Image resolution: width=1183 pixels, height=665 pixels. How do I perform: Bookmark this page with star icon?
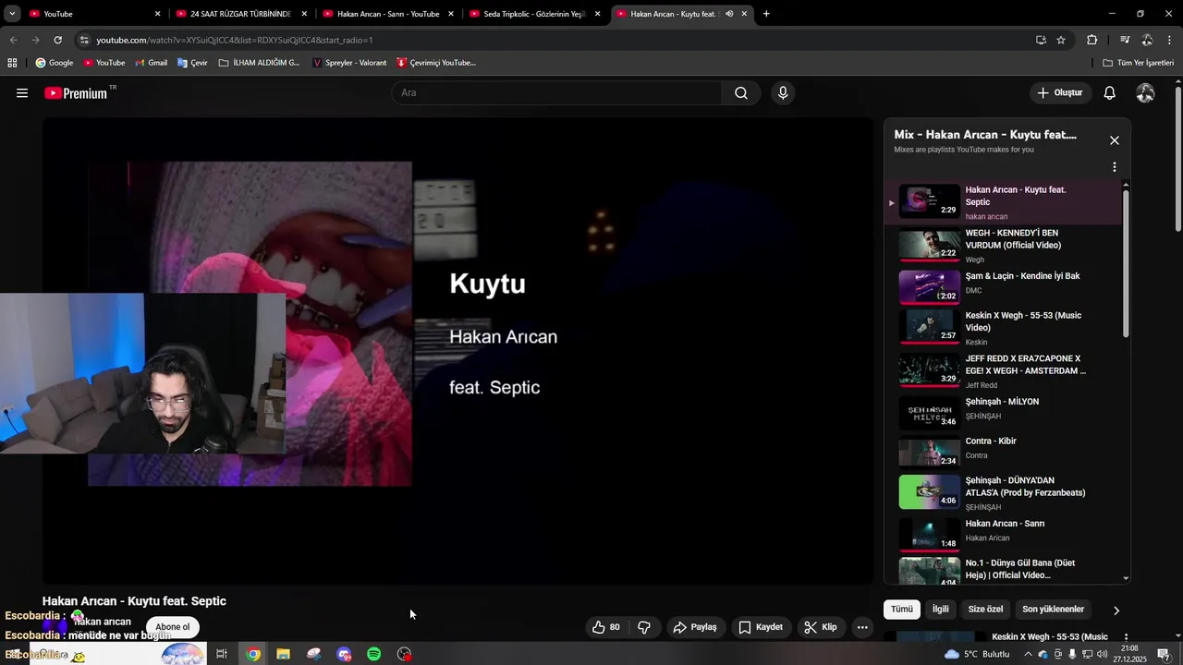pyautogui.click(x=1061, y=40)
